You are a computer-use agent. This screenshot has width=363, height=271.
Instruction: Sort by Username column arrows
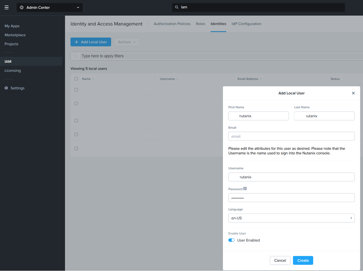click(x=178, y=79)
